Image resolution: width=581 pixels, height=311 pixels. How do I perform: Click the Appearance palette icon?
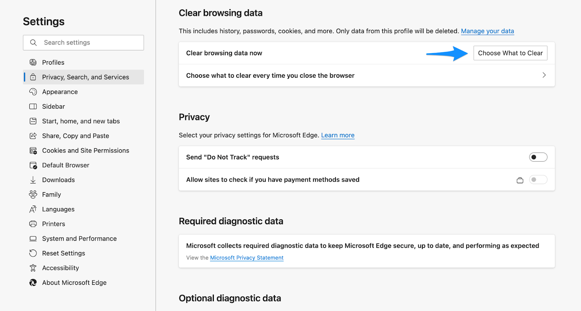click(33, 92)
